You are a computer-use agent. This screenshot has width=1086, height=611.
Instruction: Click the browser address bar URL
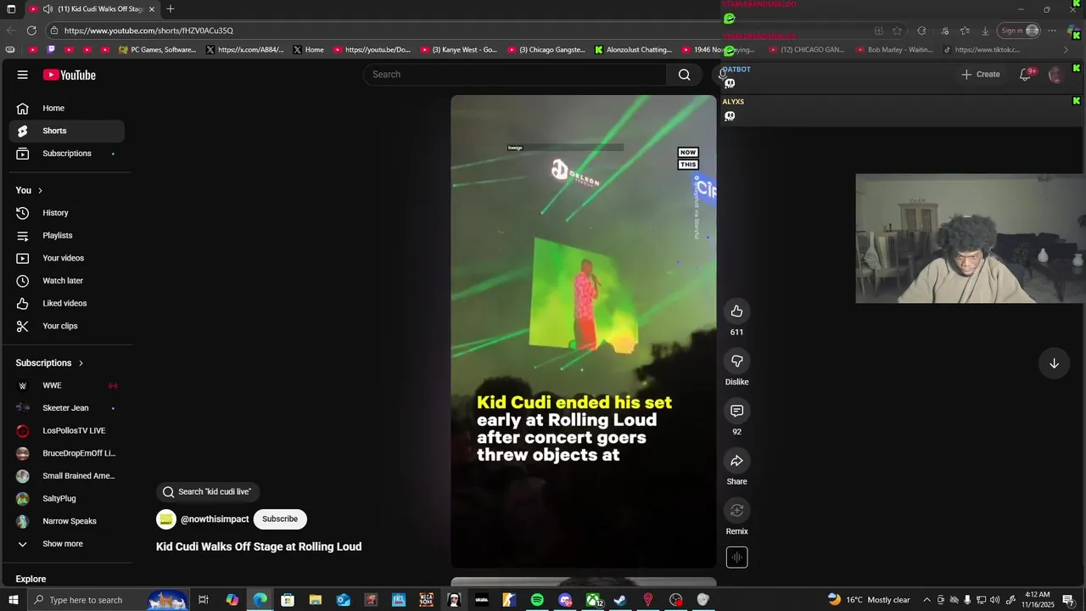pos(148,31)
